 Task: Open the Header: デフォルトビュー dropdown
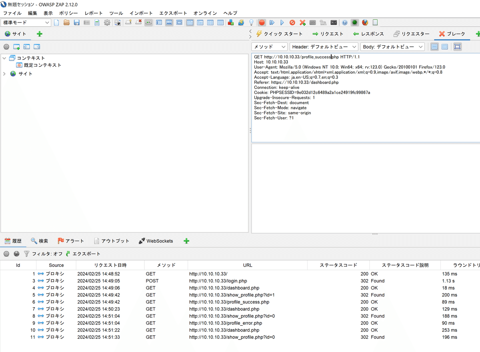click(324, 47)
